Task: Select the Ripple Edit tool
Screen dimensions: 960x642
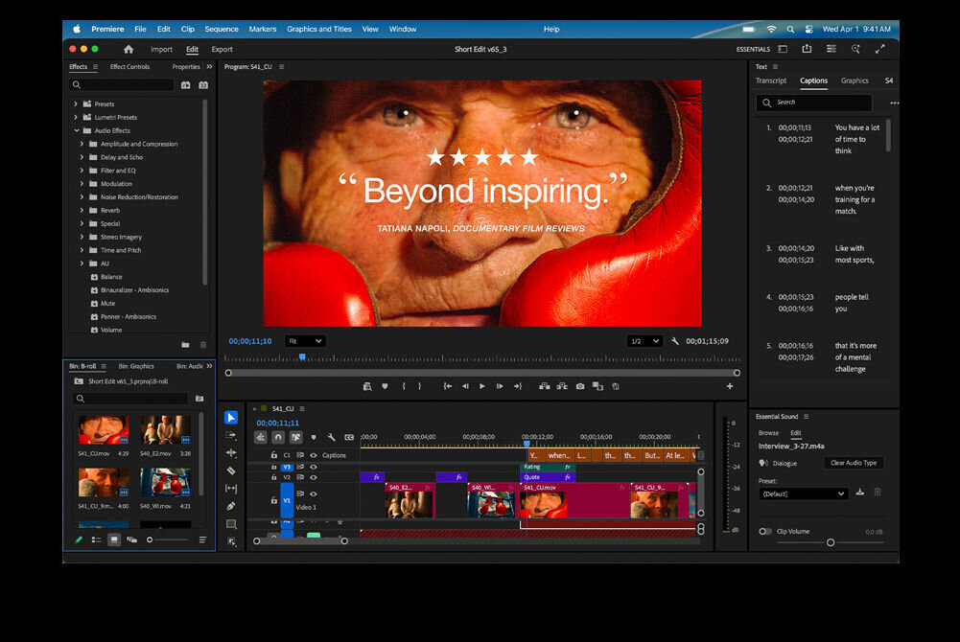Action: click(231, 452)
